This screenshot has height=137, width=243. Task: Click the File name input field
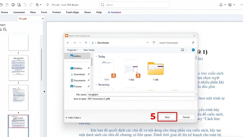(x=142, y=94)
